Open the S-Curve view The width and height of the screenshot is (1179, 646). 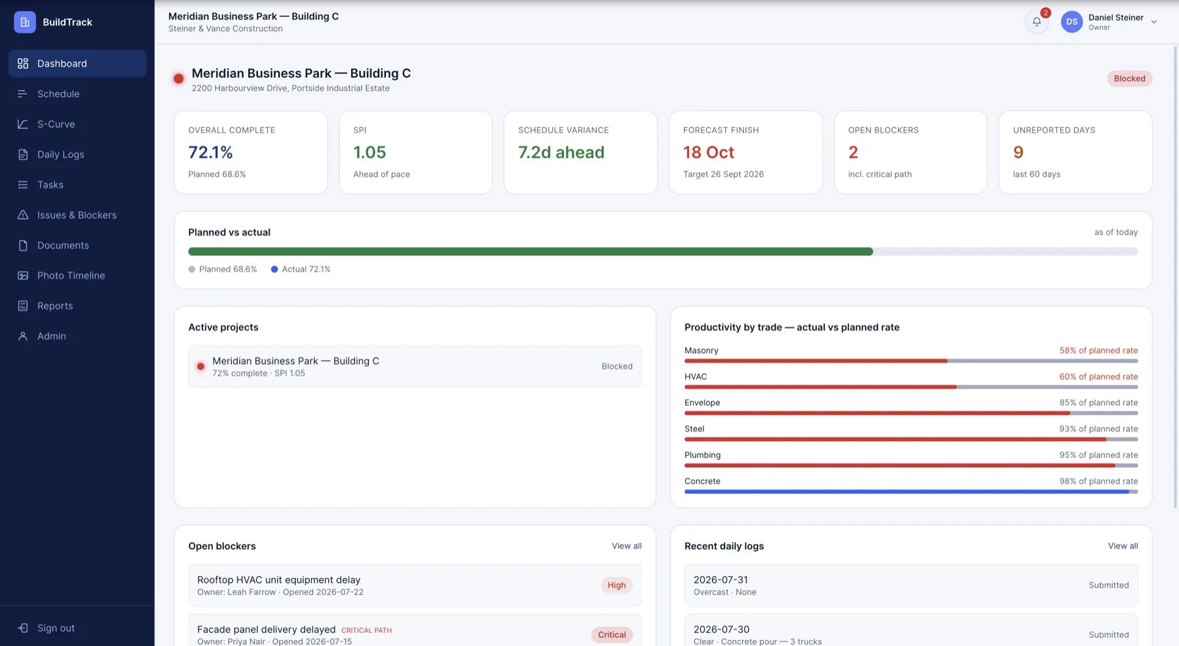click(77, 124)
